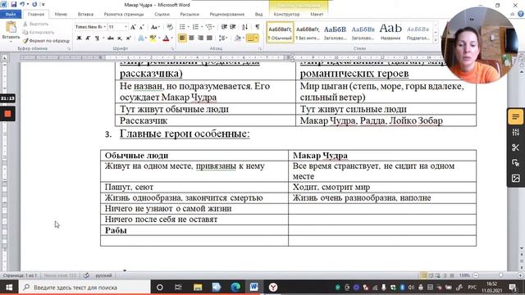Toggle superscript formatting
This screenshot has height=295, width=525.
128,39
